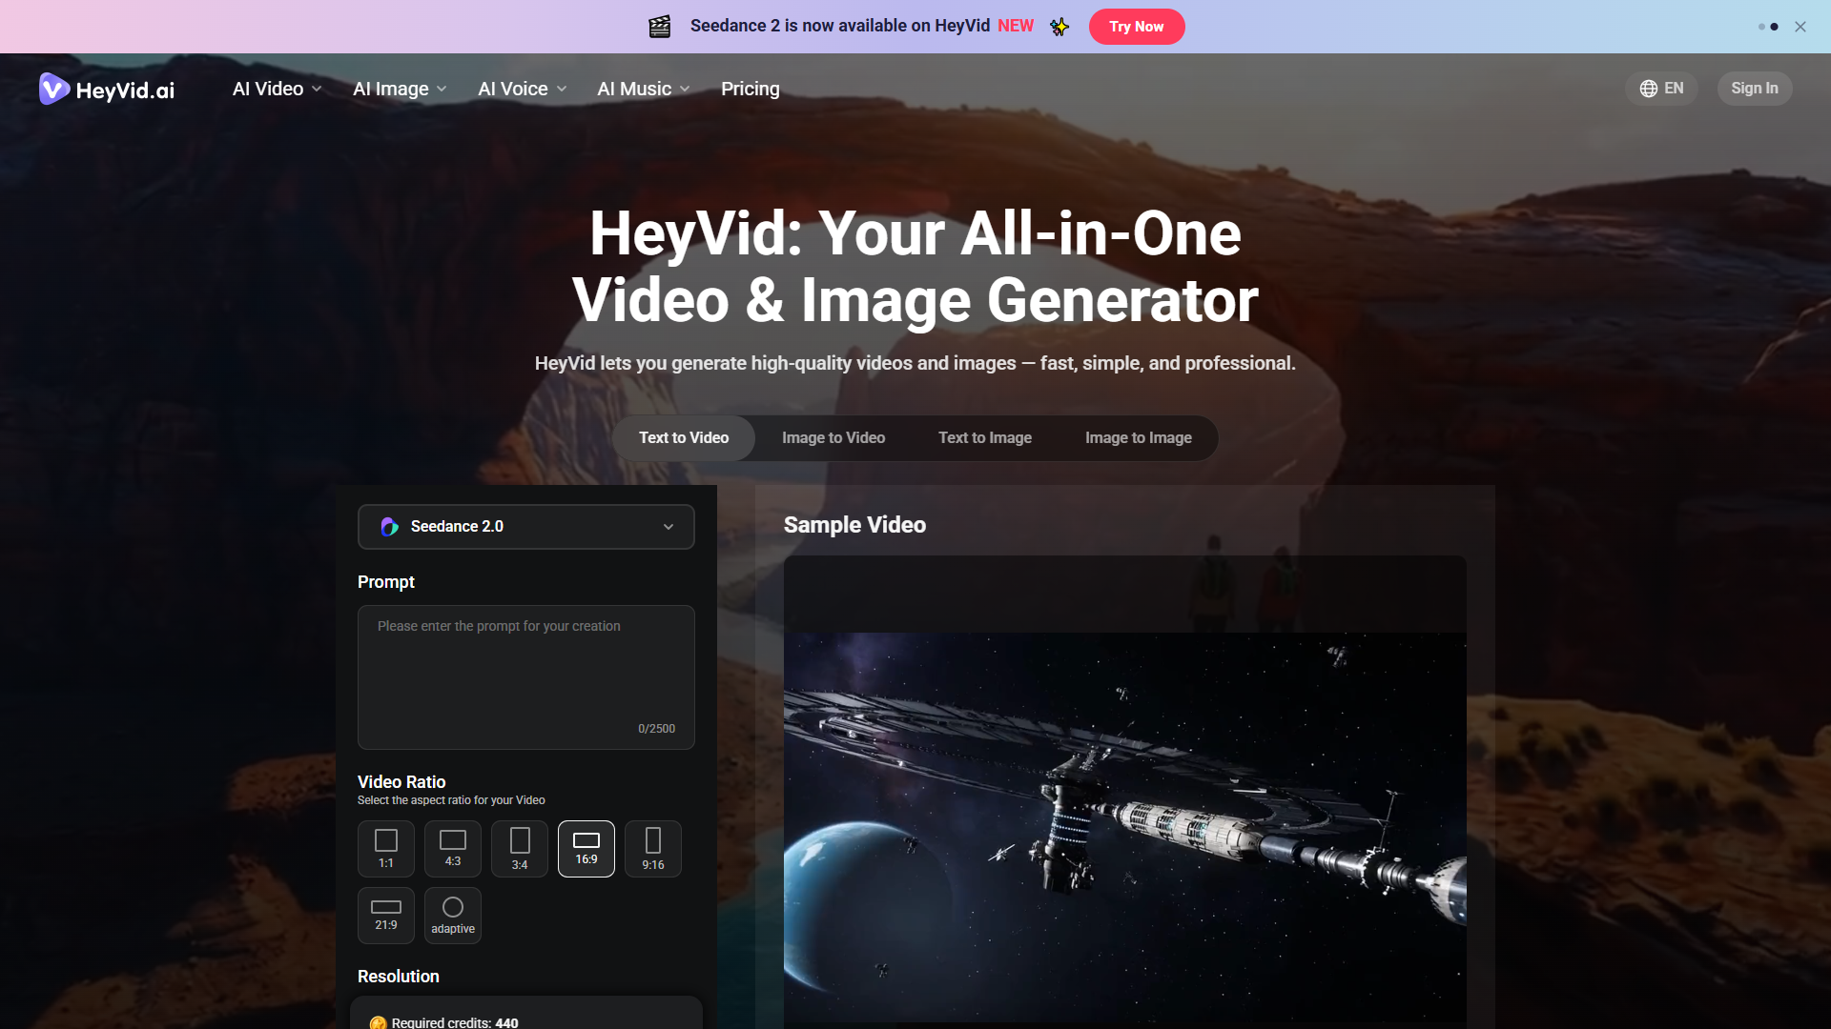Select the 16:9 video ratio

coord(586,849)
